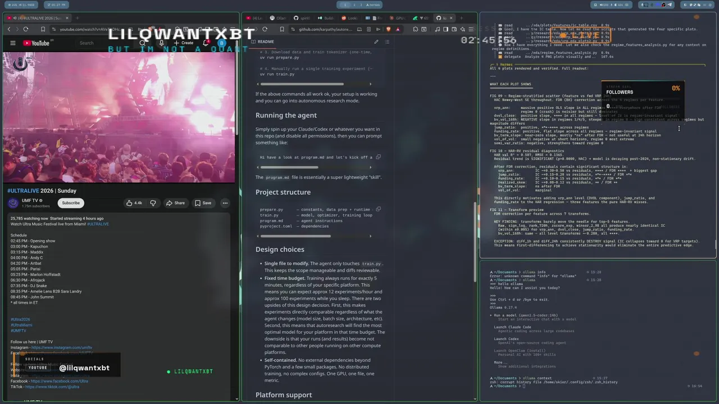Switch to the spirit GitHub tab
719x404 pixels.
pyautogui.click(x=303, y=18)
